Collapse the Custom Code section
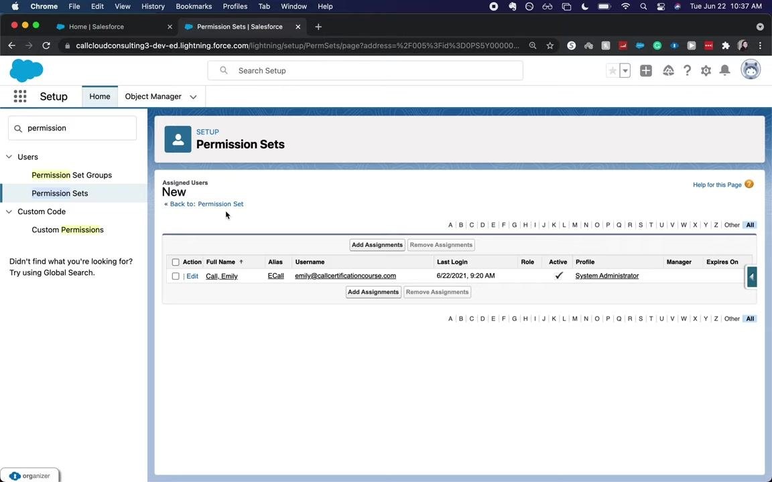 [9, 212]
